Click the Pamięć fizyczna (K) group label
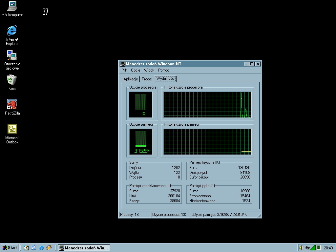 click(x=204, y=162)
